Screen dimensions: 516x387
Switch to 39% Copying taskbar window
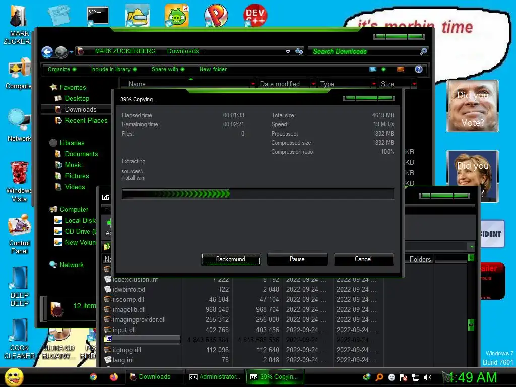point(275,377)
